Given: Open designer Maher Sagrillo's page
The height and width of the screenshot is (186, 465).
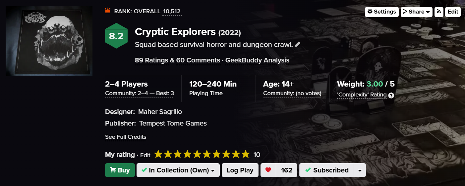Looking at the screenshot, I should click(x=160, y=112).
